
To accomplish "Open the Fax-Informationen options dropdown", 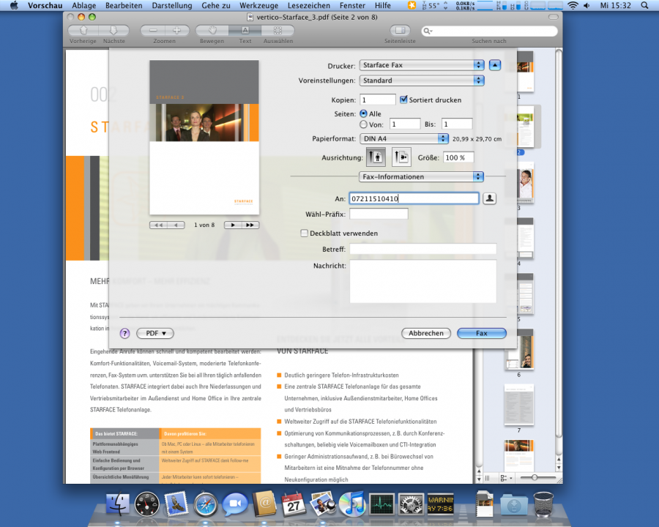I will click(x=421, y=177).
